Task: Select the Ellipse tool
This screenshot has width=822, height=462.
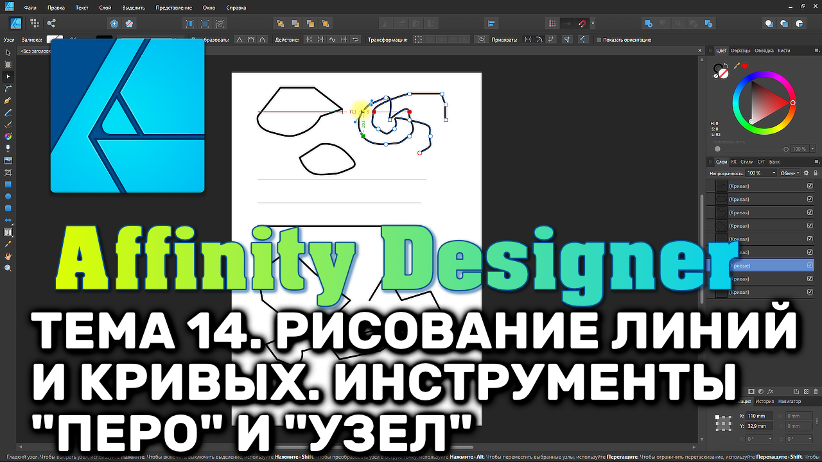Action: (x=8, y=196)
